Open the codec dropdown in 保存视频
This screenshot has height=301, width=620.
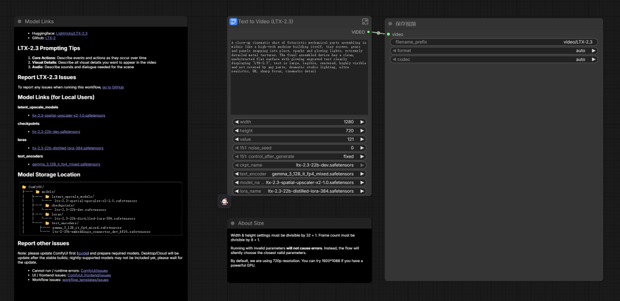click(494, 59)
